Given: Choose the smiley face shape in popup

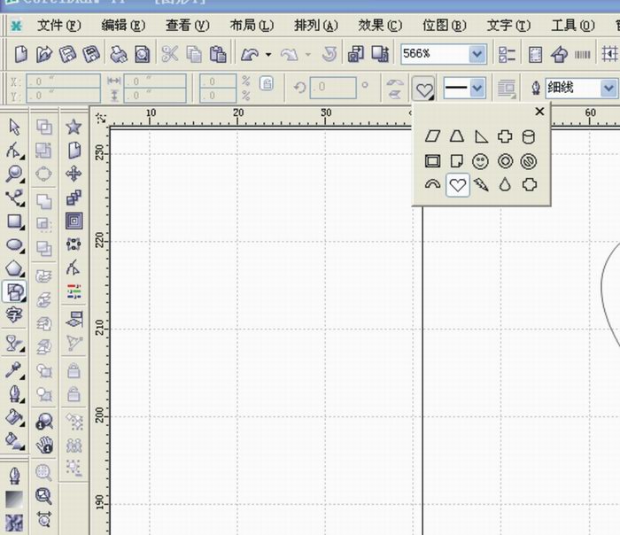Looking at the screenshot, I should [x=480, y=161].
